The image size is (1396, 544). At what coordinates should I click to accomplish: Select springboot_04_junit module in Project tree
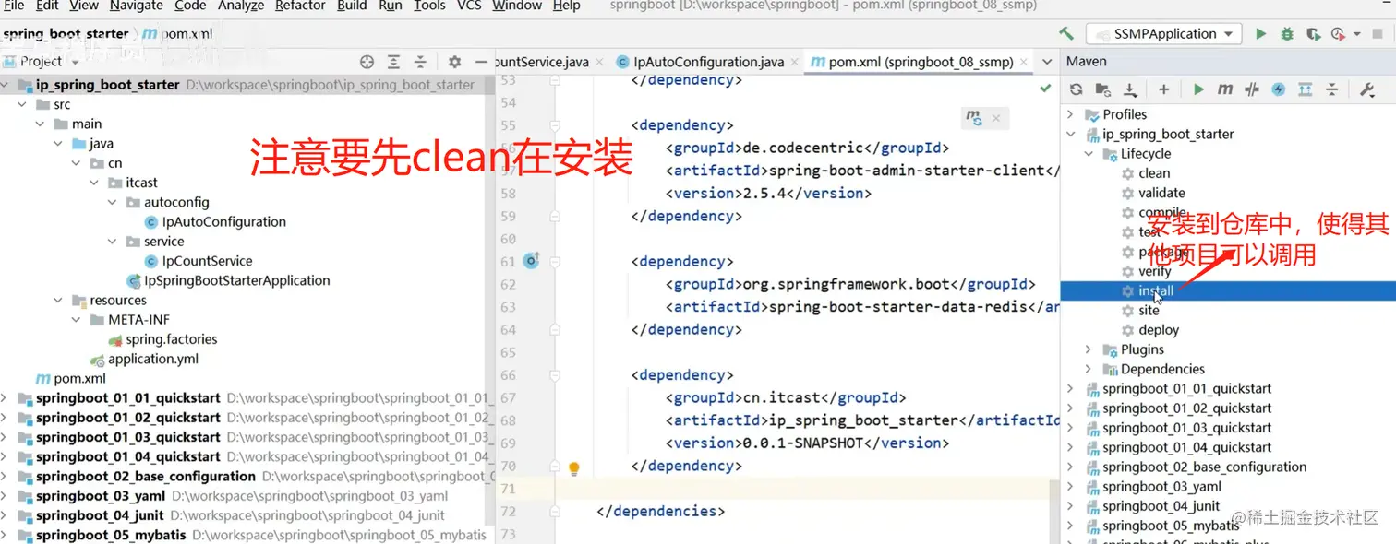pos(100,515)
